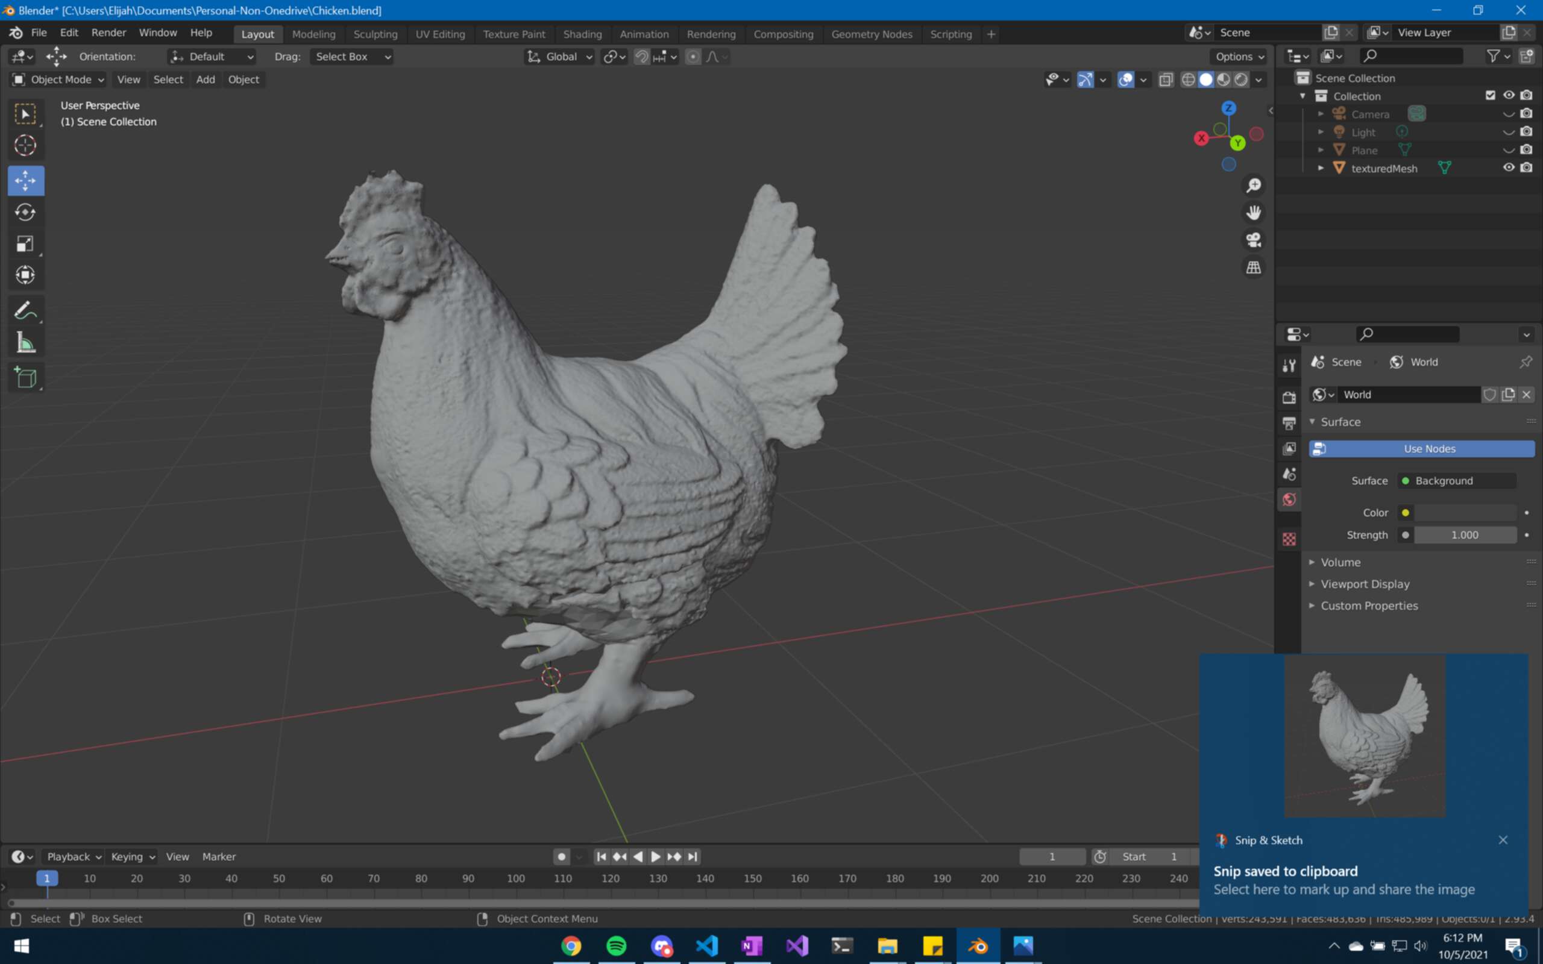Toggle X-ray display in viewport header

(x=1166, y=80)
